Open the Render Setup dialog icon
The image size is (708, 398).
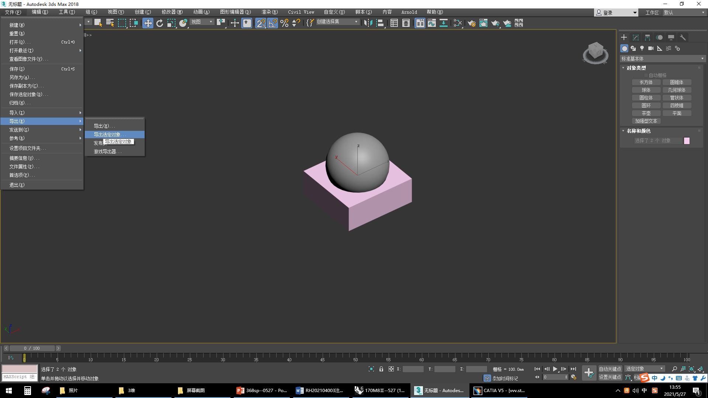tap(471, 23)
